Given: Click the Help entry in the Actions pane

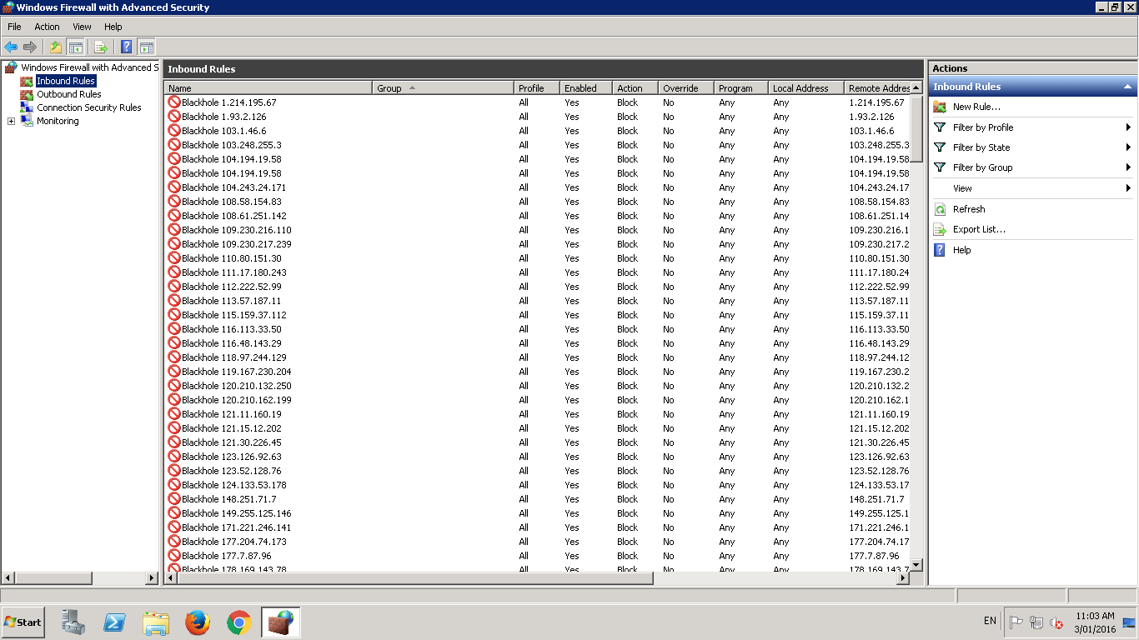Looking at the screenshot, I should [x=961, y=250].
